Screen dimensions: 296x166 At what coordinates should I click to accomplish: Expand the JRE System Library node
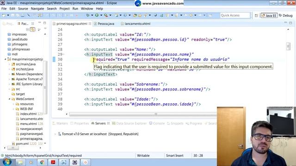coord(9,84)
